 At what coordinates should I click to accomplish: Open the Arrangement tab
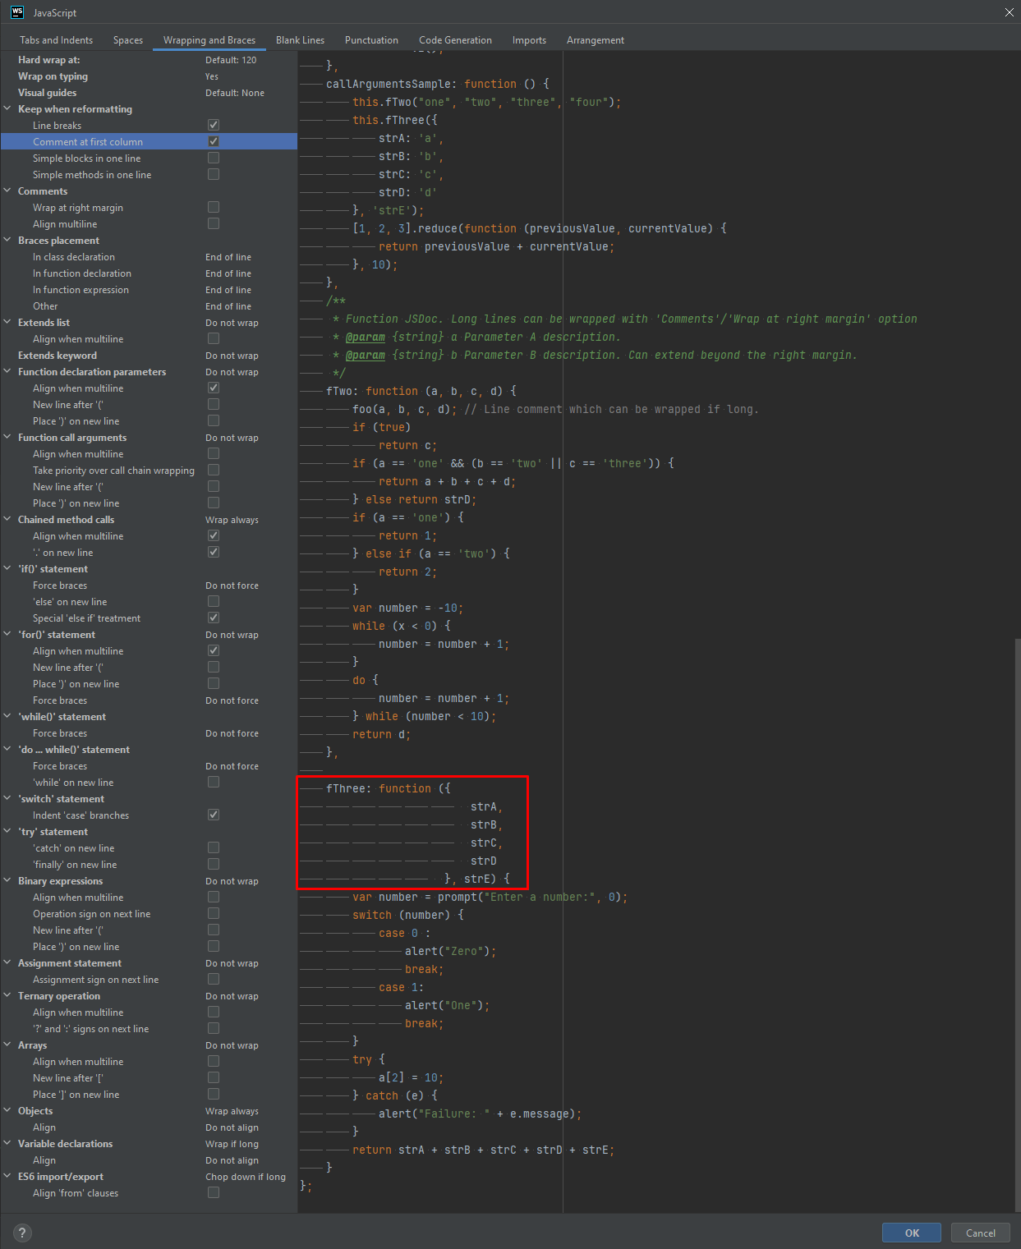click(x=595, y=39)
